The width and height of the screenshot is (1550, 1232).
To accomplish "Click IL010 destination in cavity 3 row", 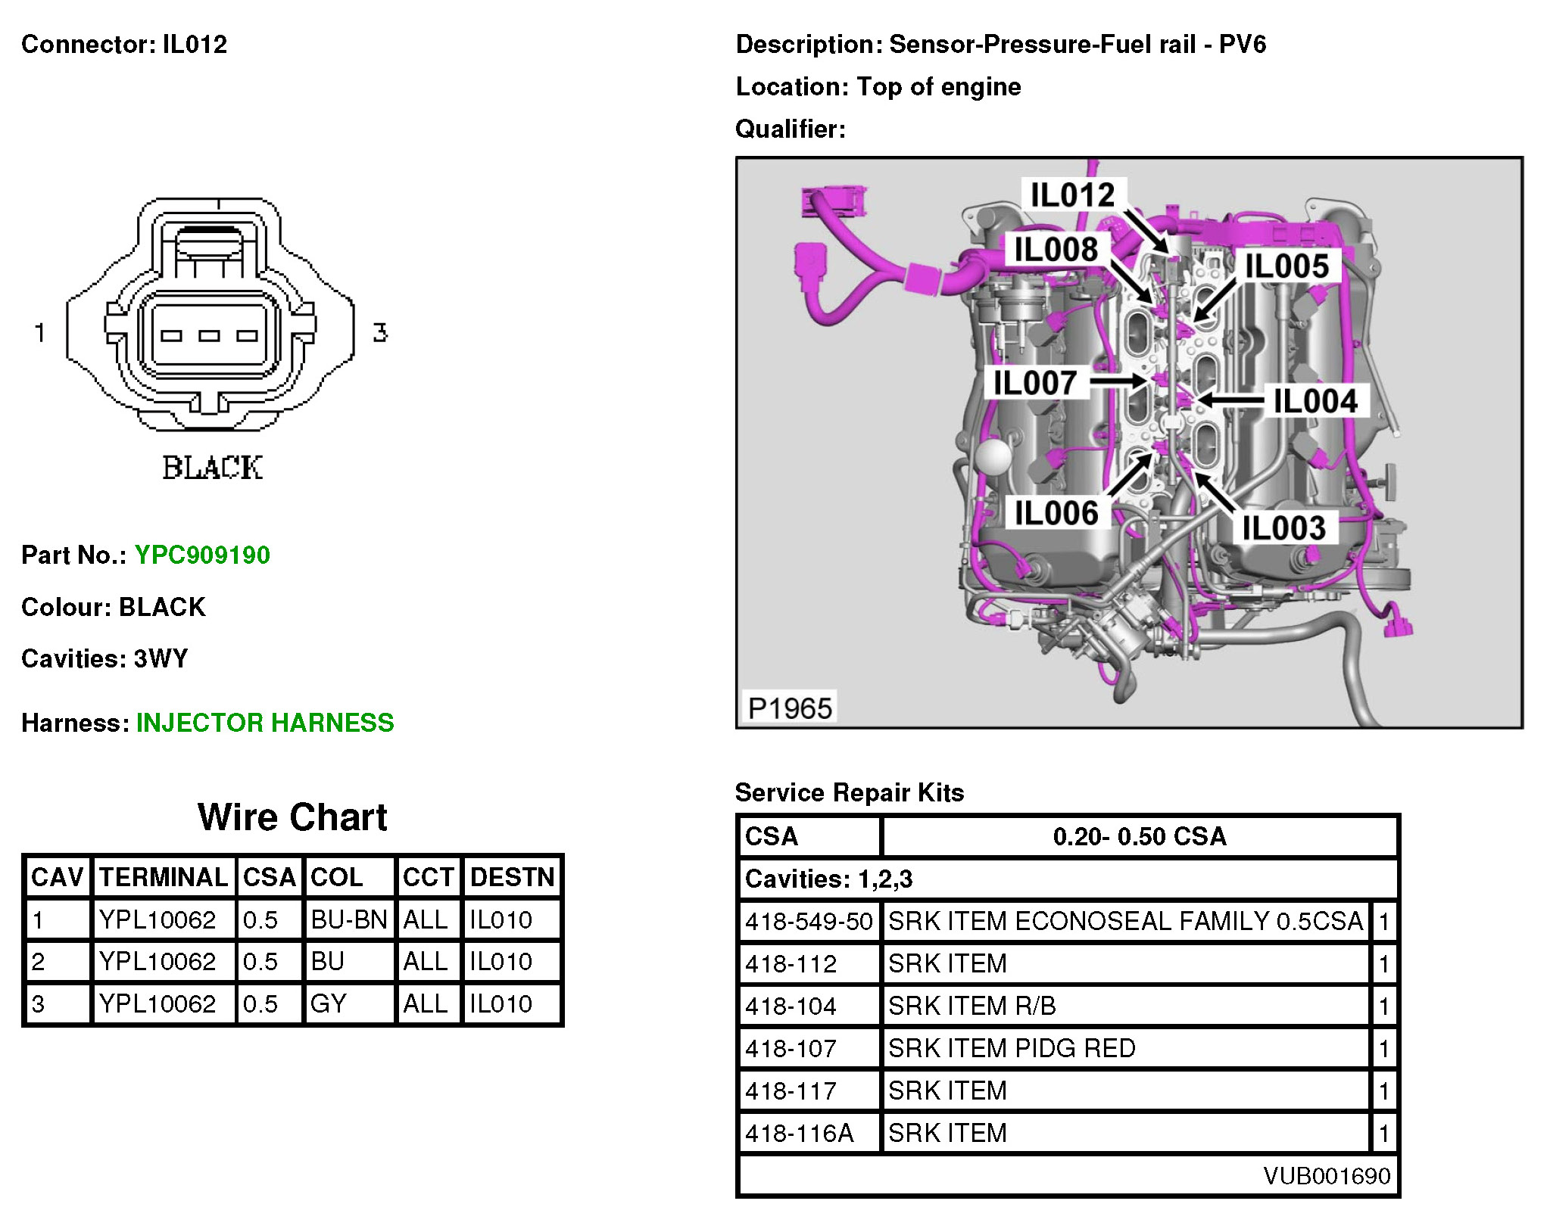I will click(x=501, y=1003).
